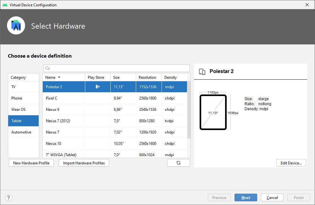Click the Finish button
315x205 pixels.
pos(299,197)
